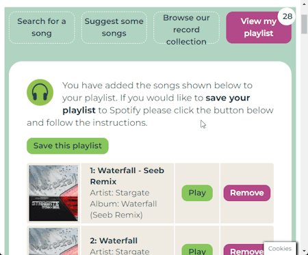Open the Search for a song tab
The width and height of the screenshot is (308, 255).
point(42,27)
